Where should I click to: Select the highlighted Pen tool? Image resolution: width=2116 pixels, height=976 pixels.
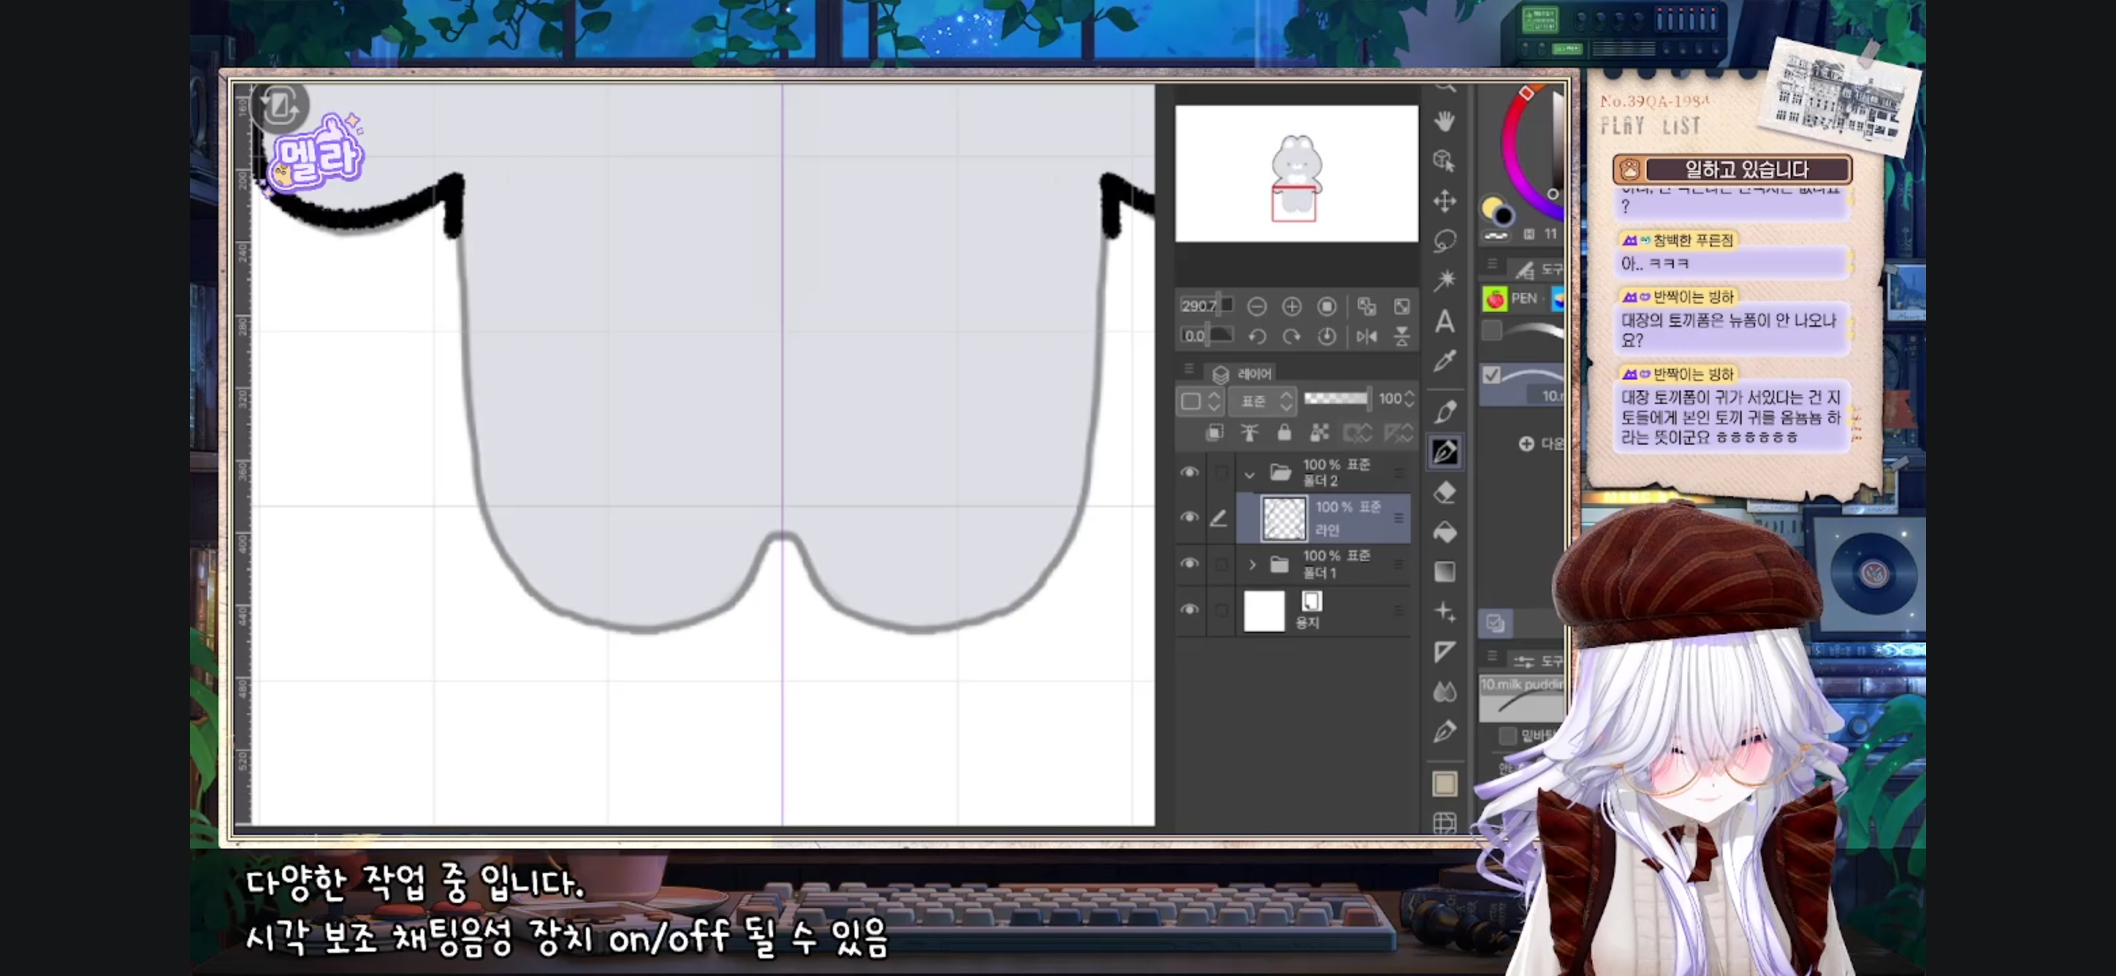click(1445, 451)
